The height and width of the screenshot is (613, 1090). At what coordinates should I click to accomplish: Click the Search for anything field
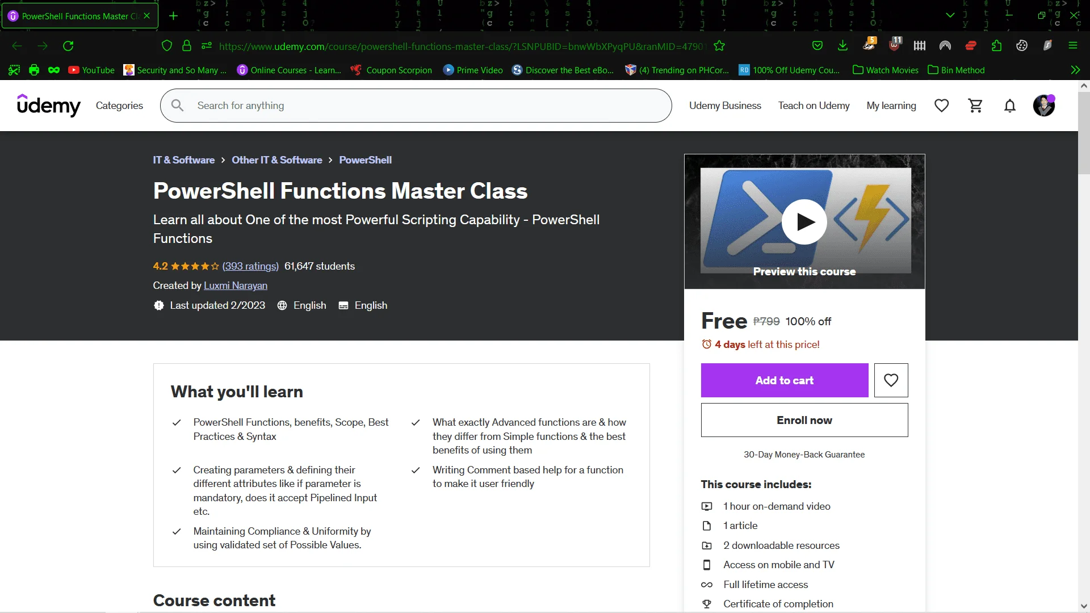[416, 106]
